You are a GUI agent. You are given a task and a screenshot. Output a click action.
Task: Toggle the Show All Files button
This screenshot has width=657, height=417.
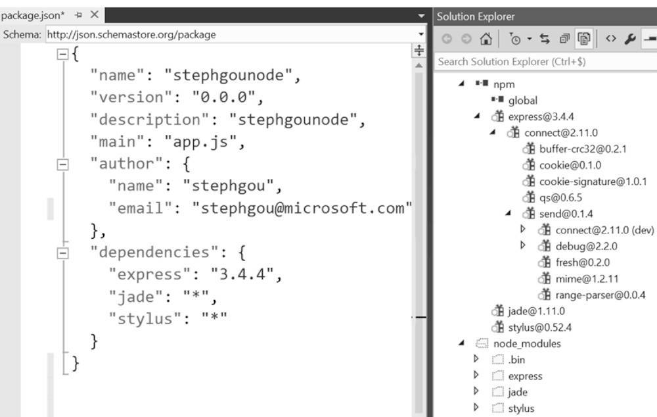click(583, 39)
